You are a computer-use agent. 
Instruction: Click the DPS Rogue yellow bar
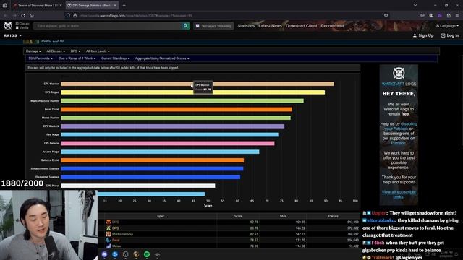click(193, 92)
